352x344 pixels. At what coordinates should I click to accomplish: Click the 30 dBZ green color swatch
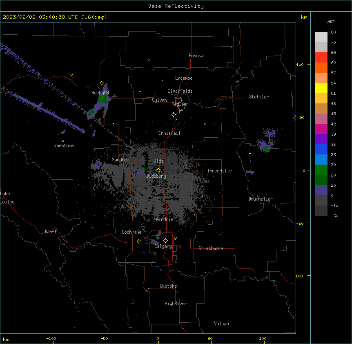(x=321, y=170)
